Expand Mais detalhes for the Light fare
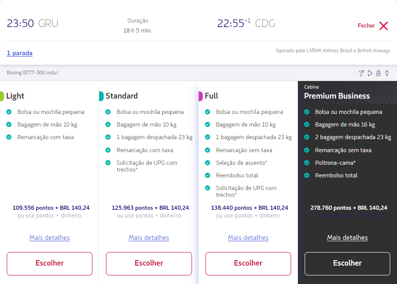The width and height of the screenshot is (397, 284). (x=50, y=238)
